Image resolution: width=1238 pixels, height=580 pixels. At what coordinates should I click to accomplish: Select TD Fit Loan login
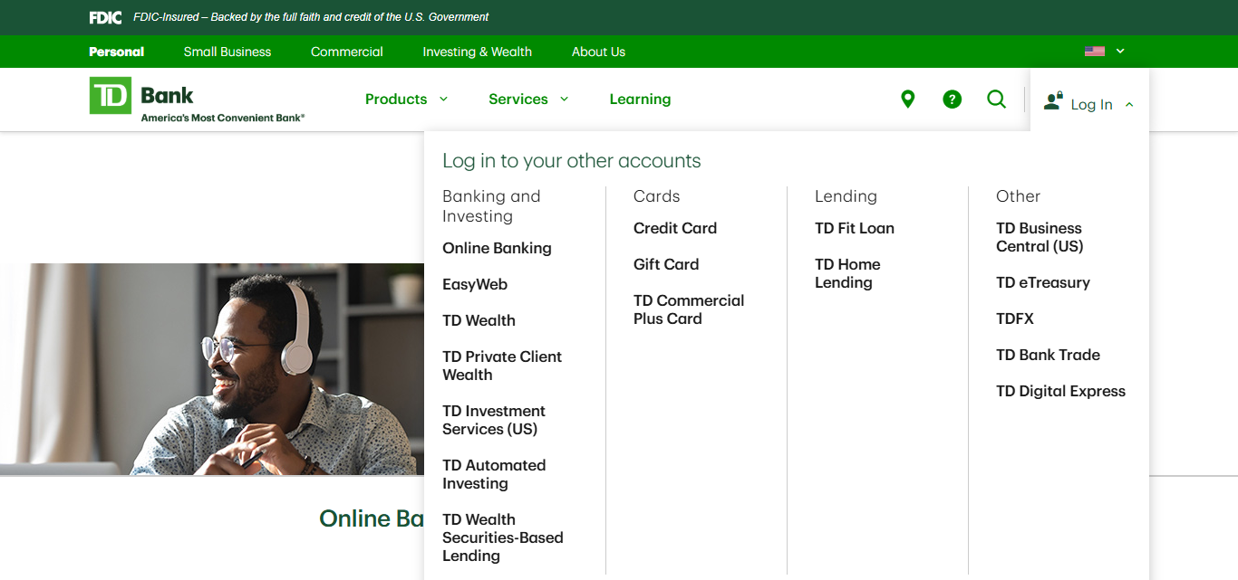[855, 228]
